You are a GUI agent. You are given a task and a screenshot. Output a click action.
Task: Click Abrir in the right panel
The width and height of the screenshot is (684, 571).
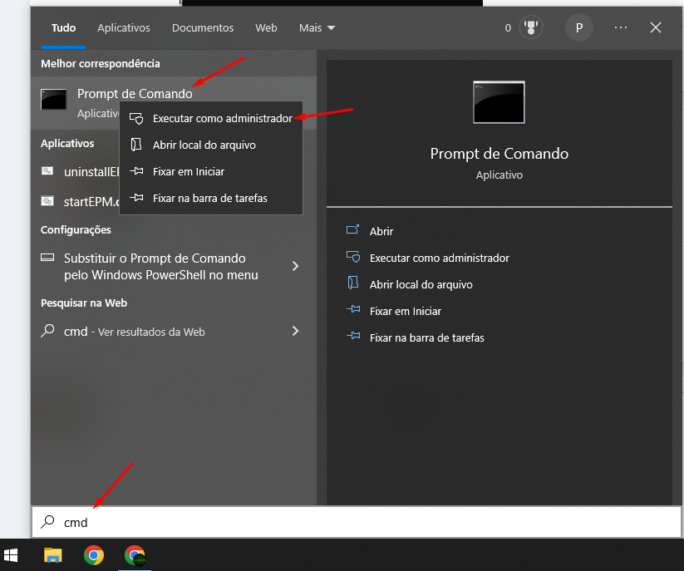click(381, 231)
